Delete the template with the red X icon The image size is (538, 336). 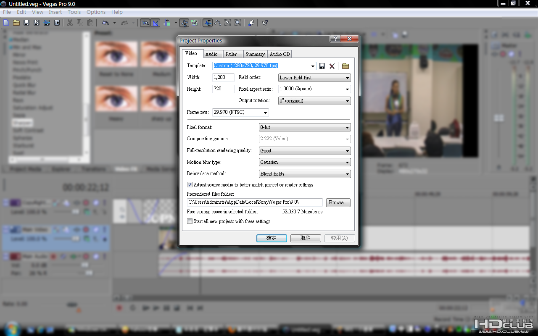point(332,66)
